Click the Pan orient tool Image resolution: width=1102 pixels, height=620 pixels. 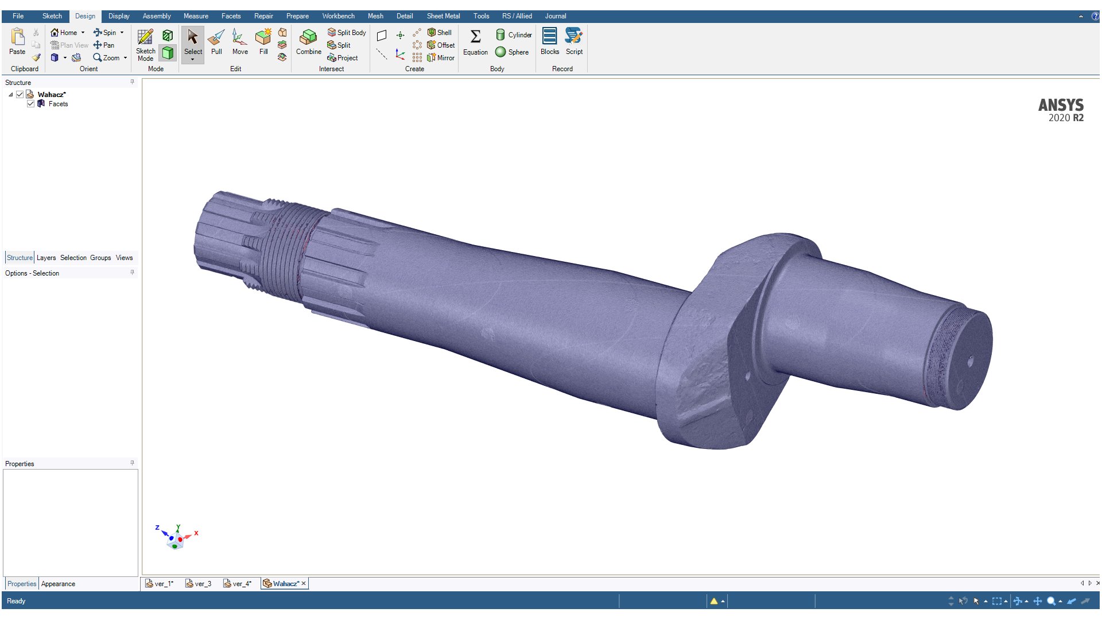tap(104, 45)
